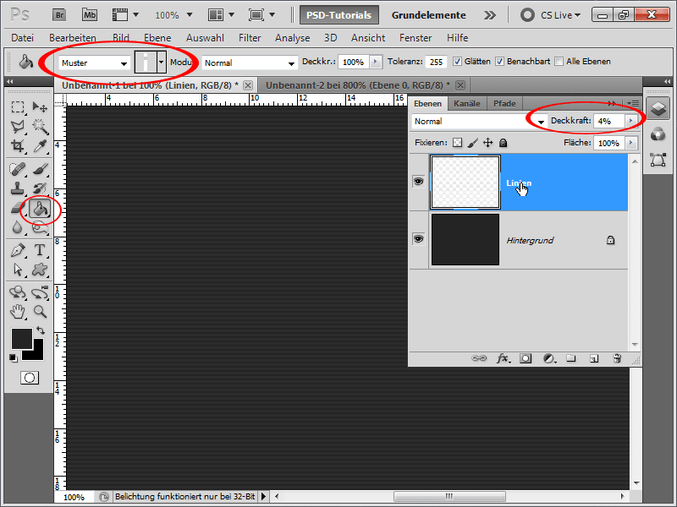Show more workspaces with double arrow
This screenshot has width=677, height=507.
pos(490,15)
